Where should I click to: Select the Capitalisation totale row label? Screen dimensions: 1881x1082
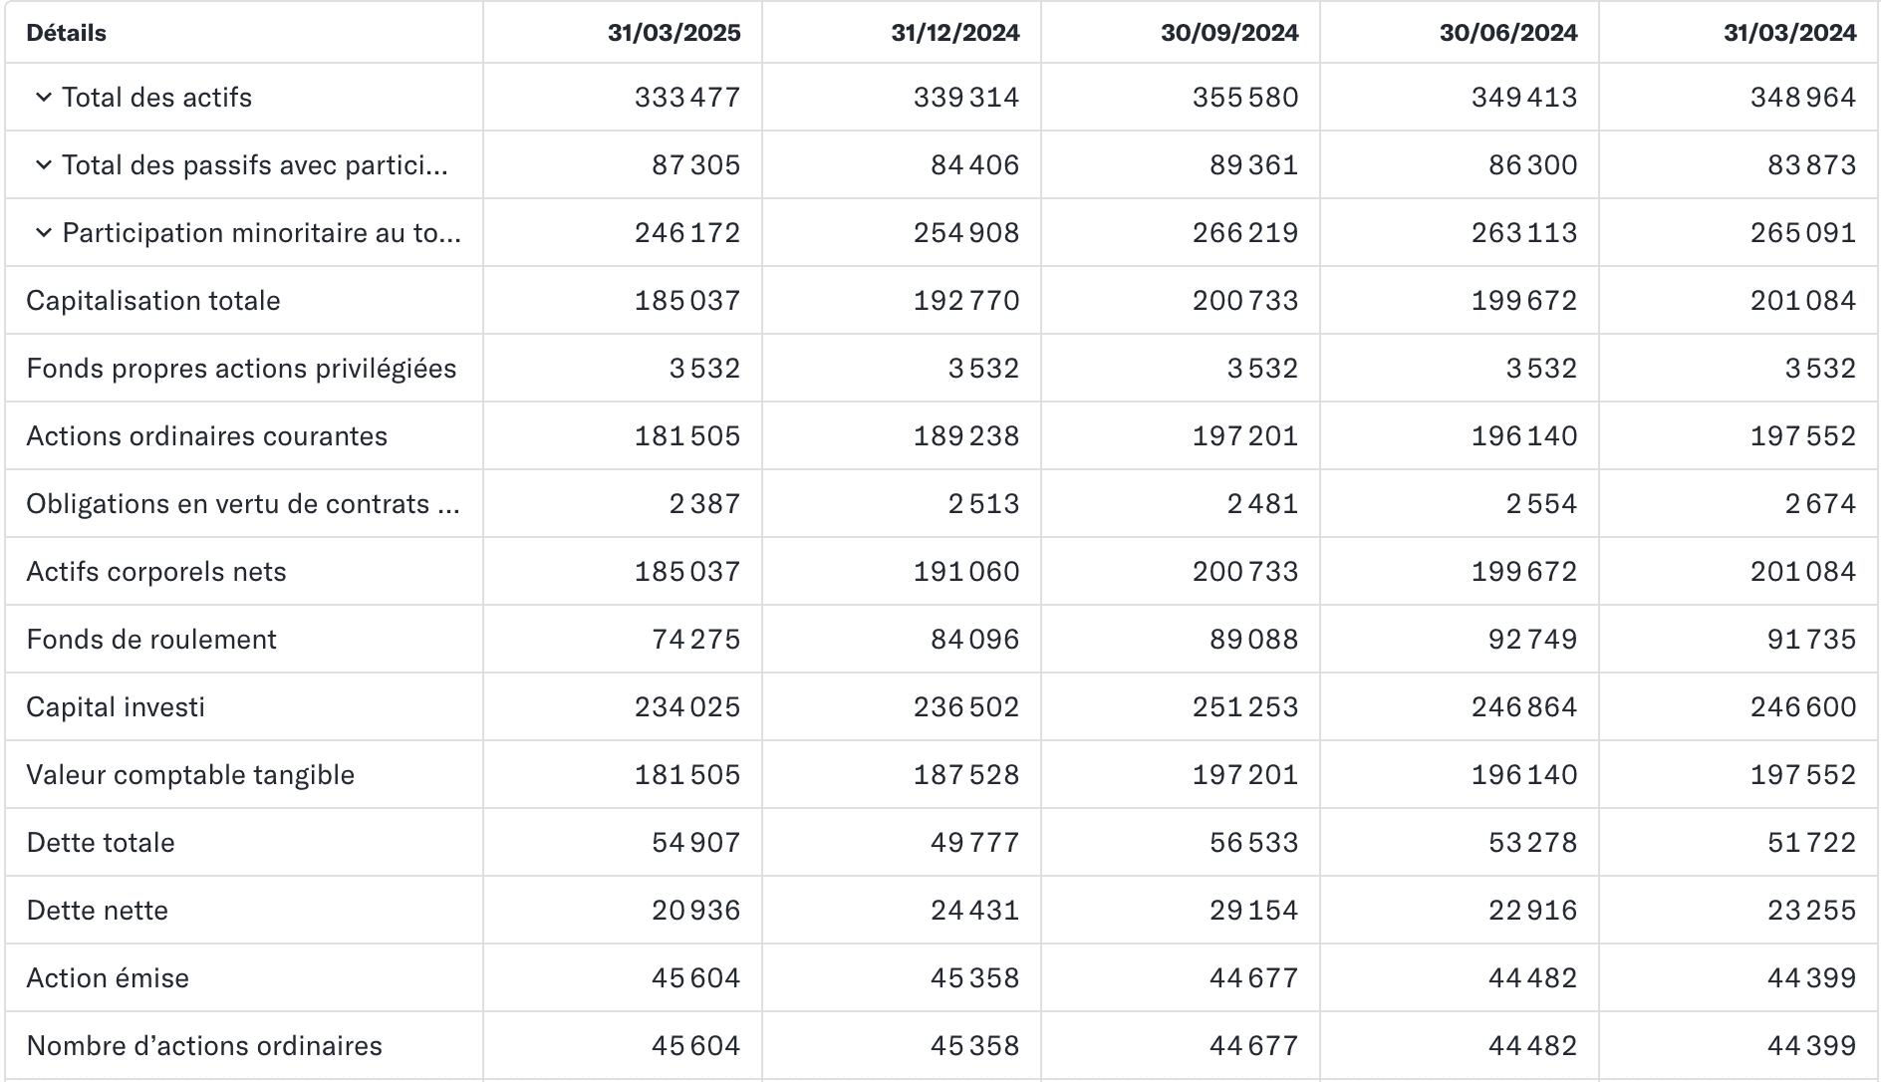click(153, 301)
